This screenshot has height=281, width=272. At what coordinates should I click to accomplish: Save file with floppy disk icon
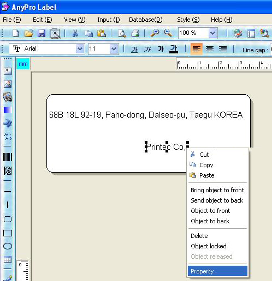coord(42,34)
